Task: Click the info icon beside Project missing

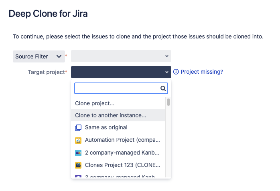Action: point(176,72)
